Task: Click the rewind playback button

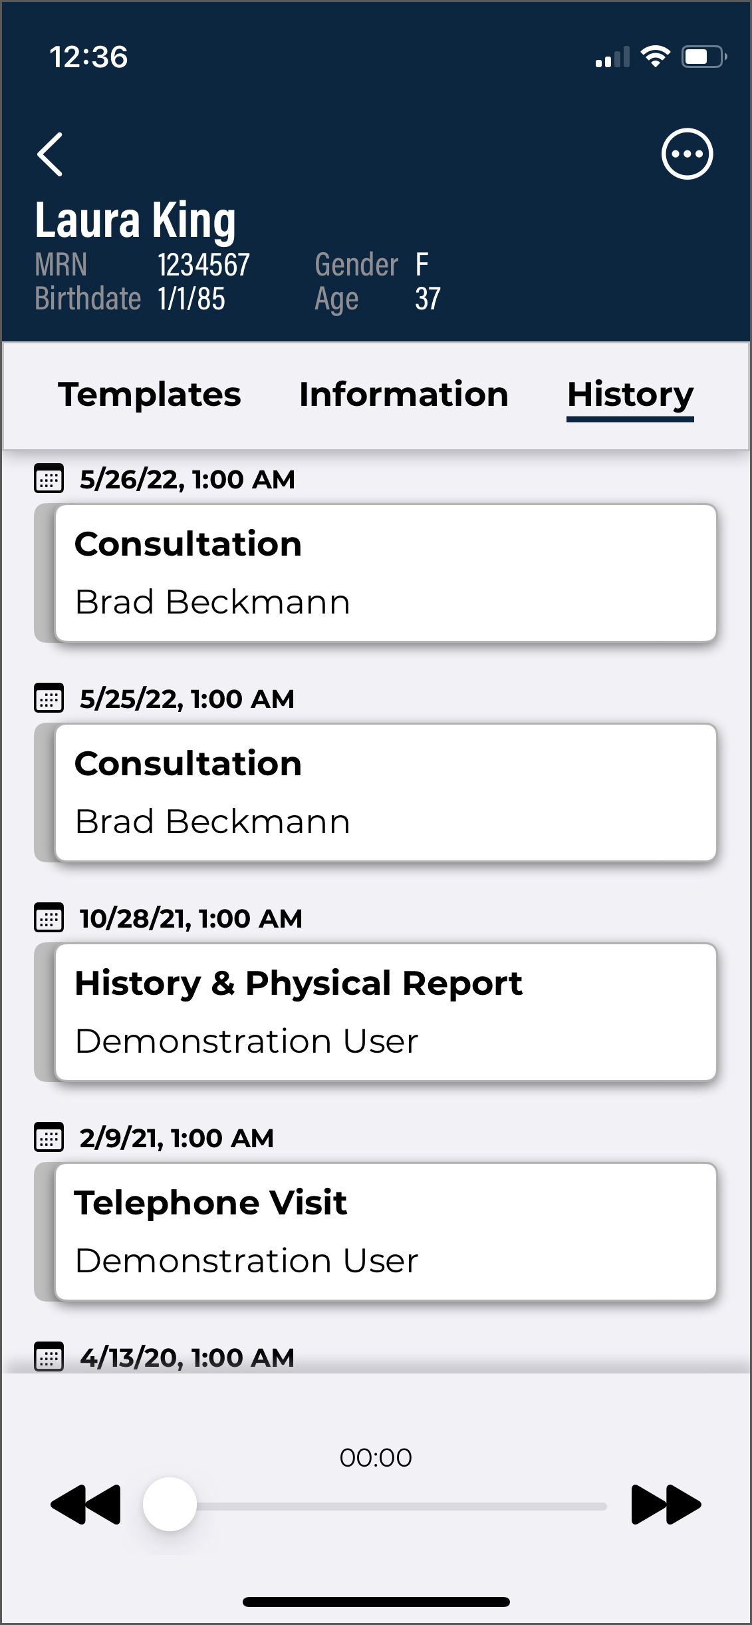Action: click(x=86, y=1505)
